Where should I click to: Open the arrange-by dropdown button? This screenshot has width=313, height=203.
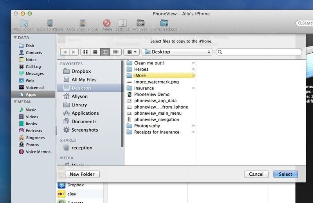(131, 52)
